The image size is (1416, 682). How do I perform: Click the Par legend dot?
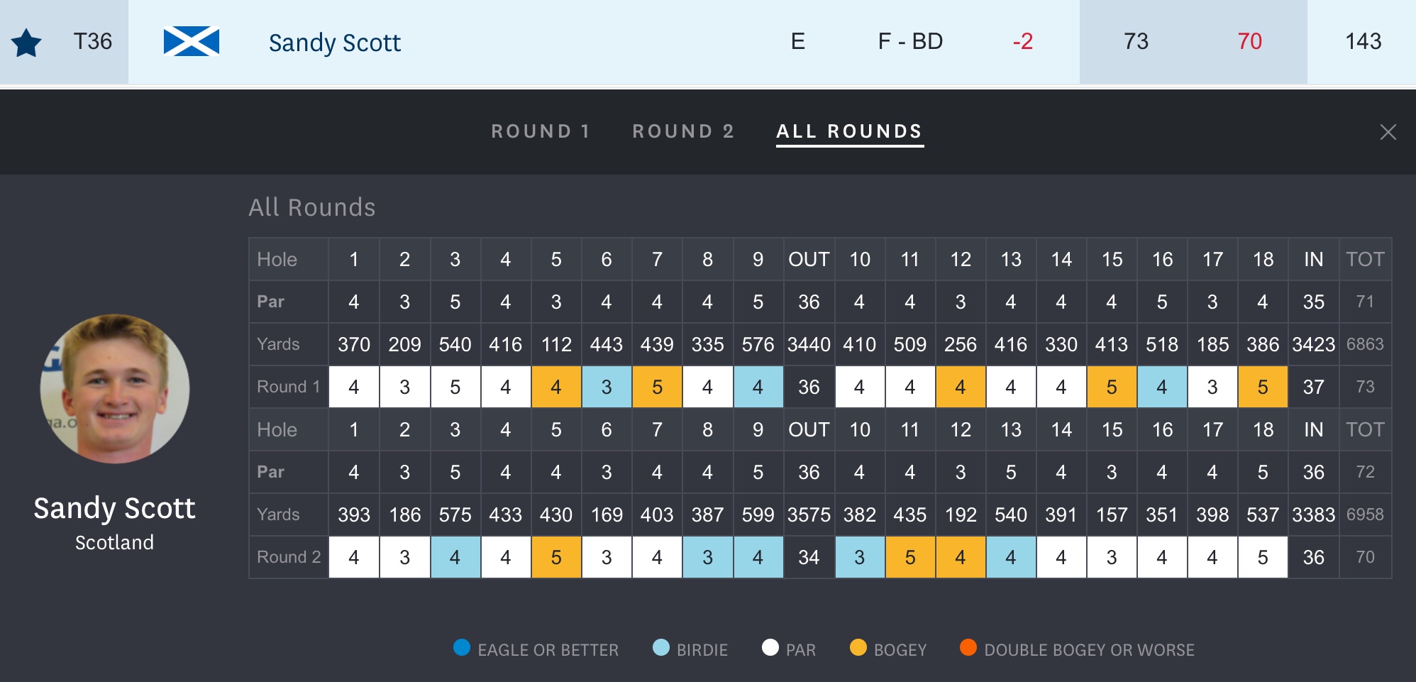pyautogui.click(x=770, y=647)
